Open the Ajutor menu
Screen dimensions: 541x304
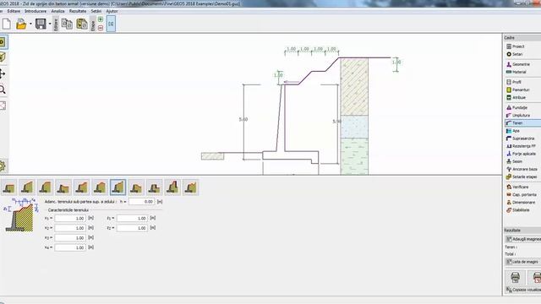tap(112, 11)
